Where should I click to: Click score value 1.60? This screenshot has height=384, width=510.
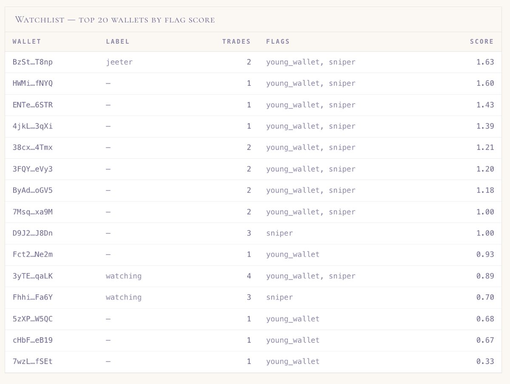click(x=485, y=83)
